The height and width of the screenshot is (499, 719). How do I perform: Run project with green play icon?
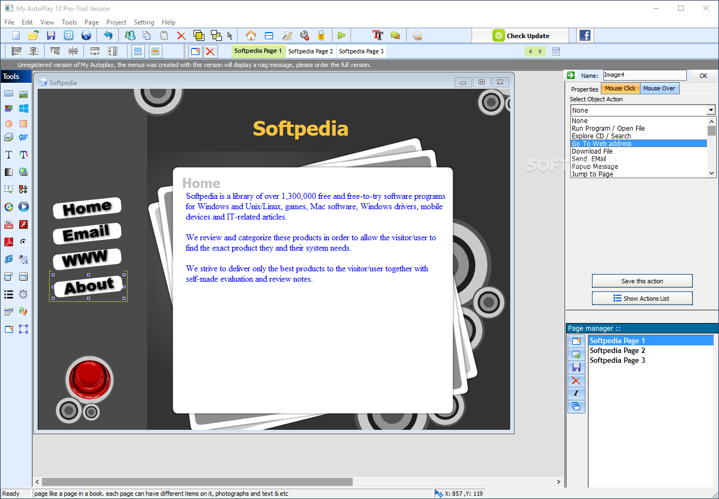pyautogui.click(x=341, y=35)
